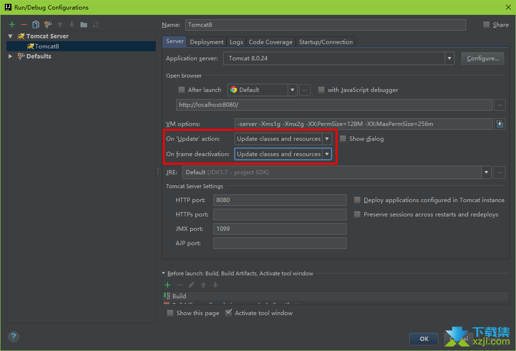
Task: Click the HTTPs port field
Action: point(280,215)
